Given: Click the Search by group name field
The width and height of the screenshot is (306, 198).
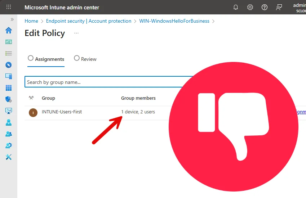Looking at the screenshot, I should click(109, 82).
